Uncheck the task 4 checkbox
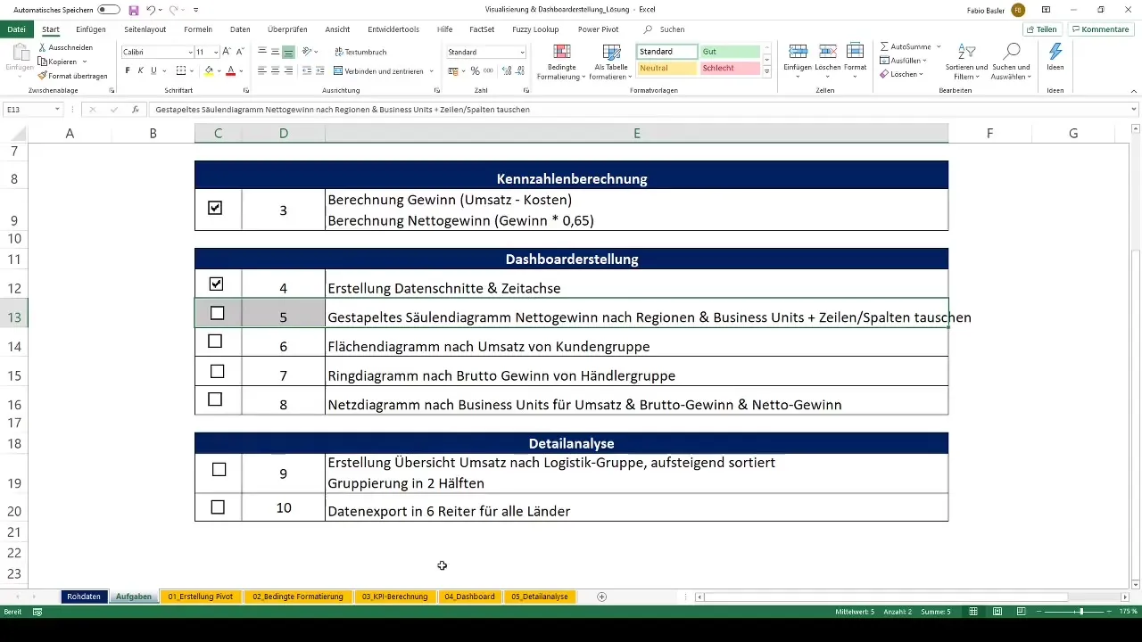Image resolution: width=1142 pixels, height=642 pixels. [x=215, y=284]
